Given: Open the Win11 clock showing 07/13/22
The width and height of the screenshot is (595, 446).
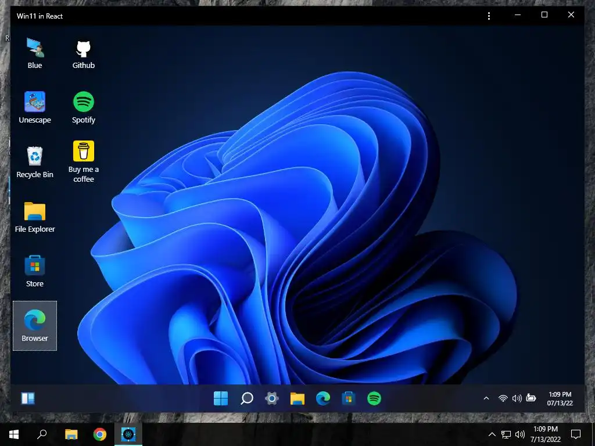Looking at the screenshot, I should point(560,398).
